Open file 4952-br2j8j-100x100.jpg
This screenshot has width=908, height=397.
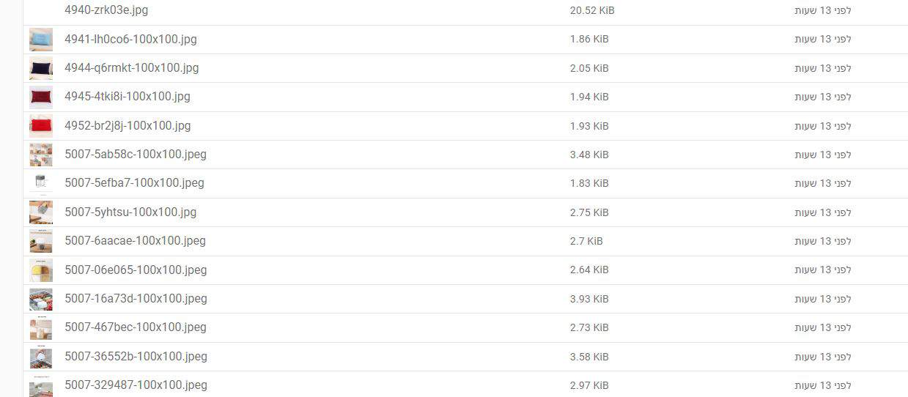128,125
